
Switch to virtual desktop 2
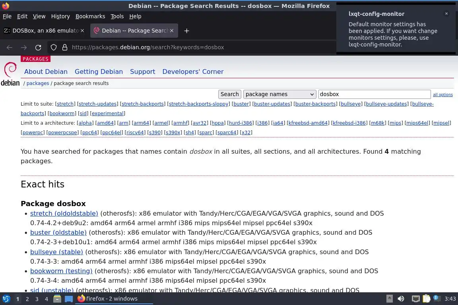[27, 299]
